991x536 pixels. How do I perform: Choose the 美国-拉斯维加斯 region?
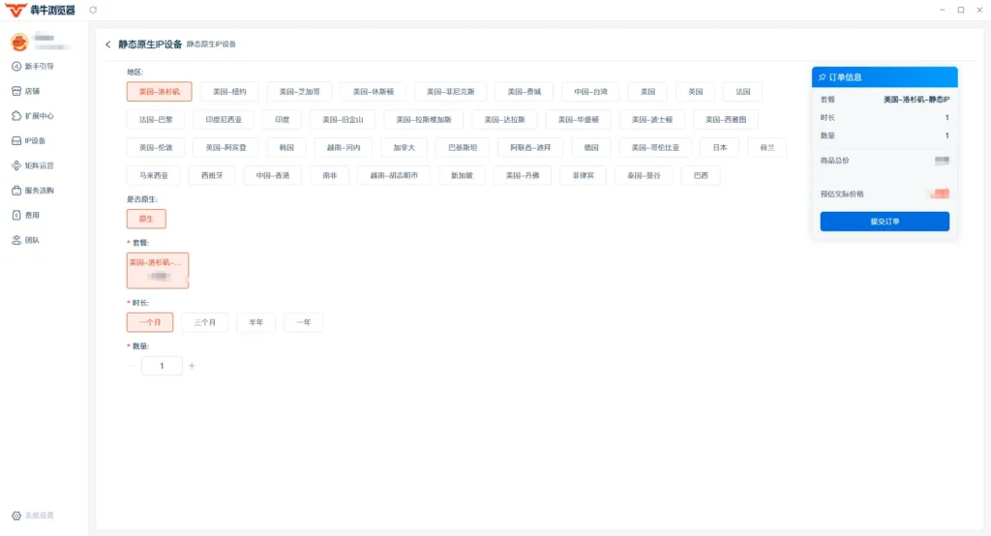click(x=424, y=119)
